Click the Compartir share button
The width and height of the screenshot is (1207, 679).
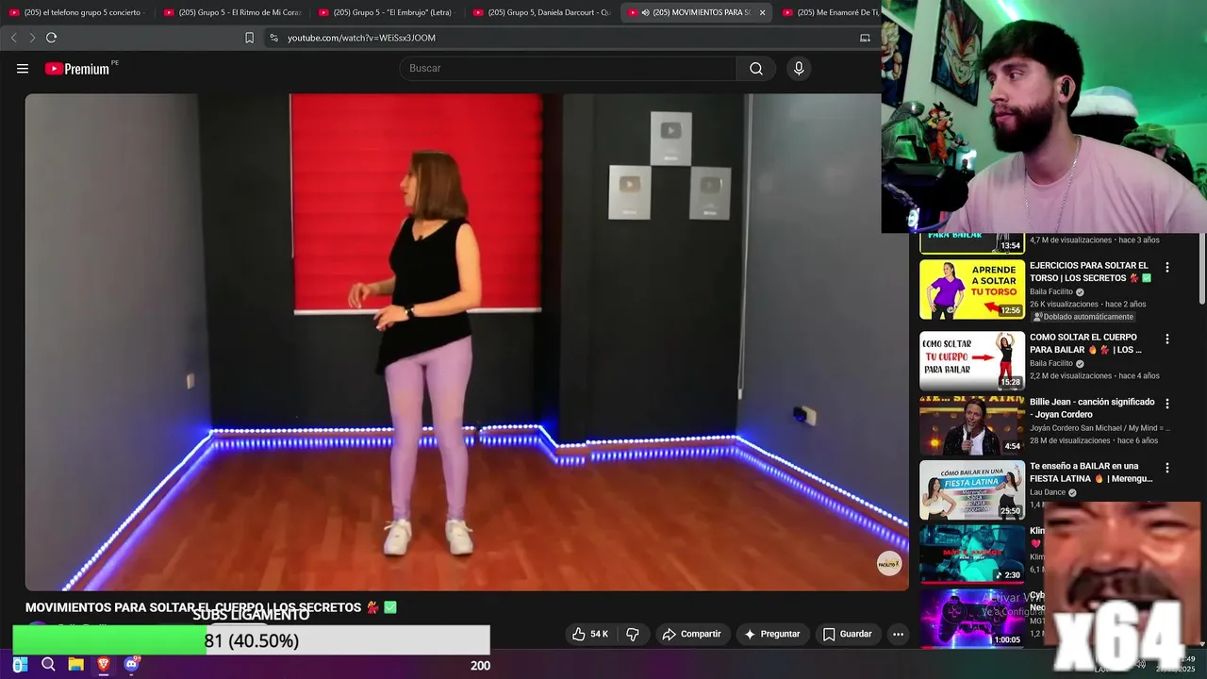click(x=692, y=634)
